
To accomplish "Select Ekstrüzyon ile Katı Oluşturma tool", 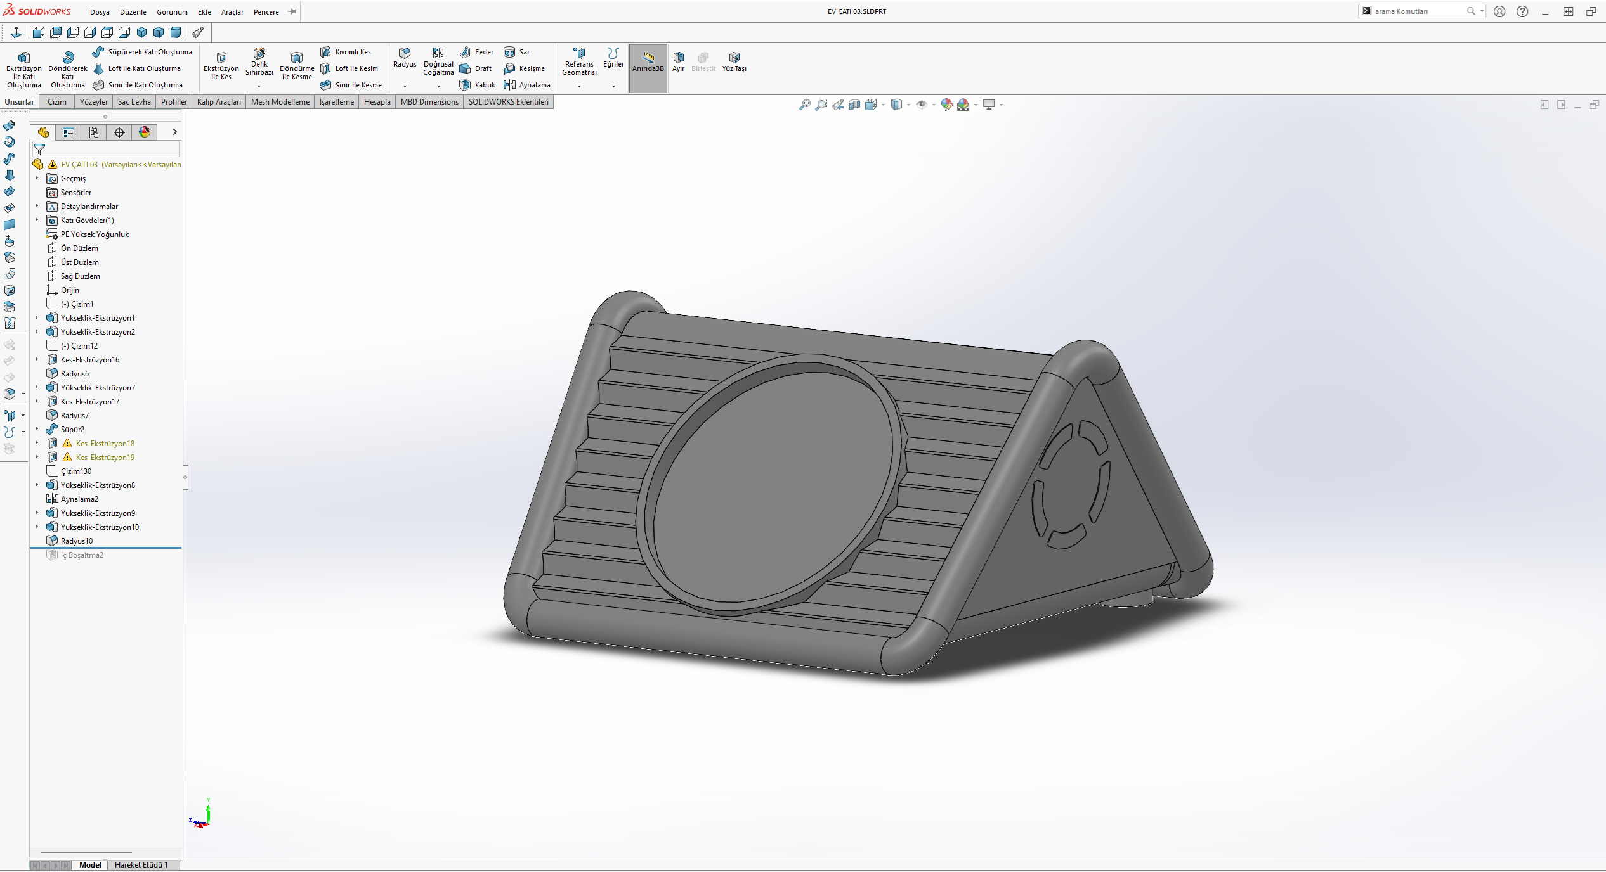I will (x=24, y=70).
